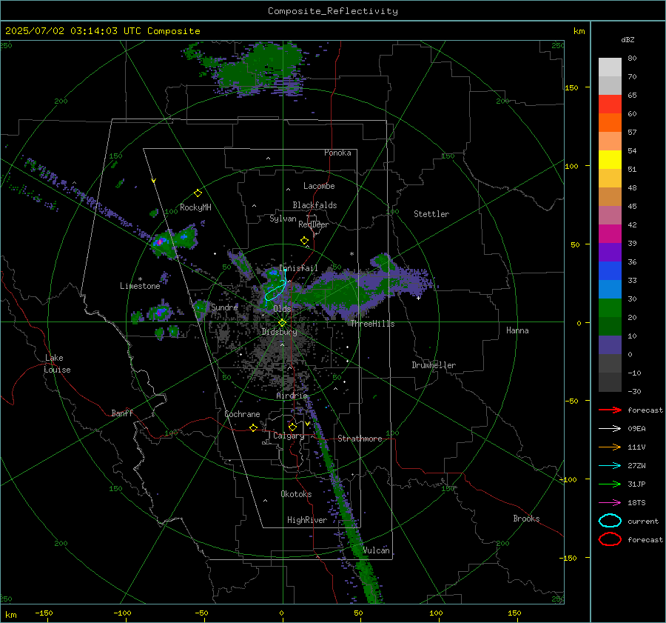The image size is (666, 623).
Task: Click the Lake Louise label
Action: click(x=57, y=364)
